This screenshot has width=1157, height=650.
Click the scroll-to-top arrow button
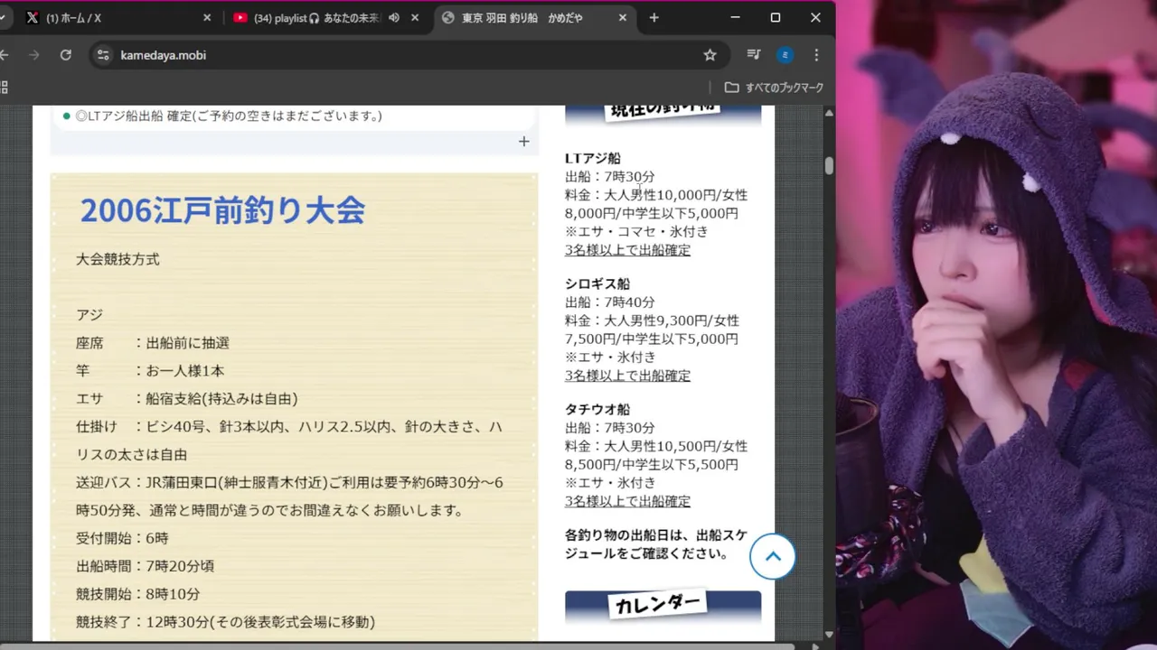(773, 556)
